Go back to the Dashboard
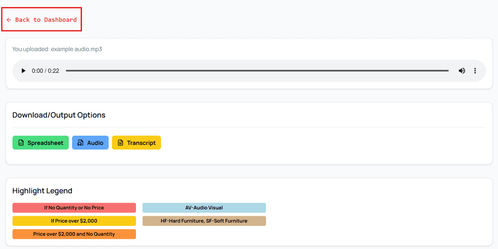This screenshot has height=249, width=498. pyautogui.click(x=41, y=20)
